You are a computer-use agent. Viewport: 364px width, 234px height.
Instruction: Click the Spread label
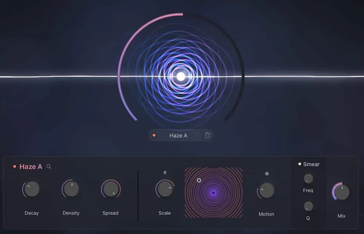pos(111,213)
